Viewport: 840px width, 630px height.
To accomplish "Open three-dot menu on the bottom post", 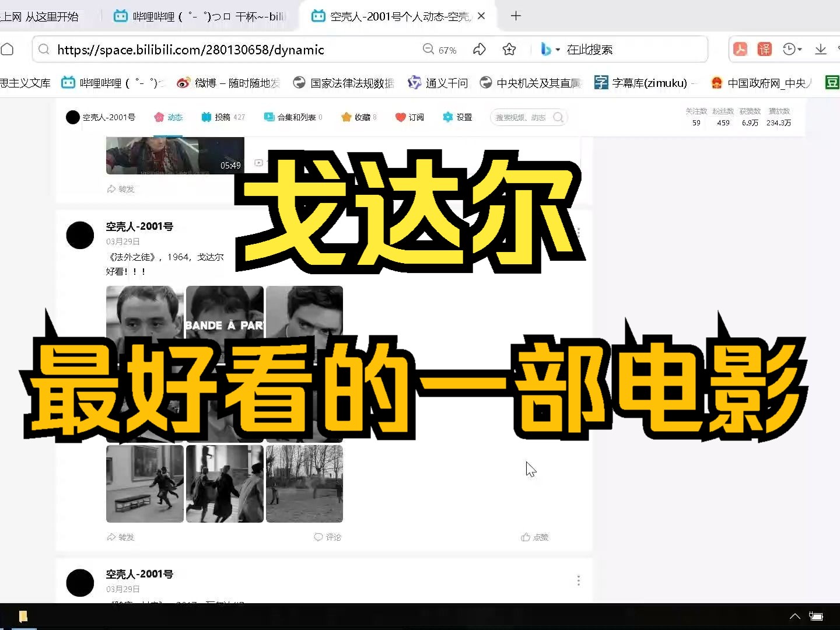I will coord(578,580).
